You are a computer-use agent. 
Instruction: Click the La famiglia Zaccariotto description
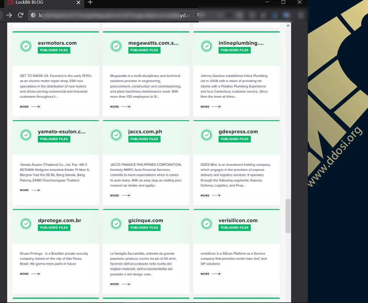pyautogui.click(x=143, y=264)
